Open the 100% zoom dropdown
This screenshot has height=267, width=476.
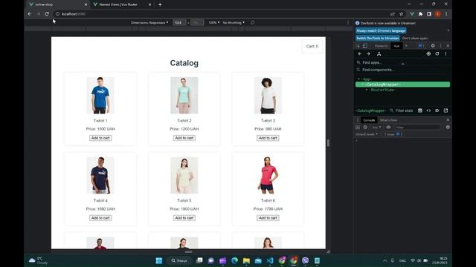coord(214,23)
